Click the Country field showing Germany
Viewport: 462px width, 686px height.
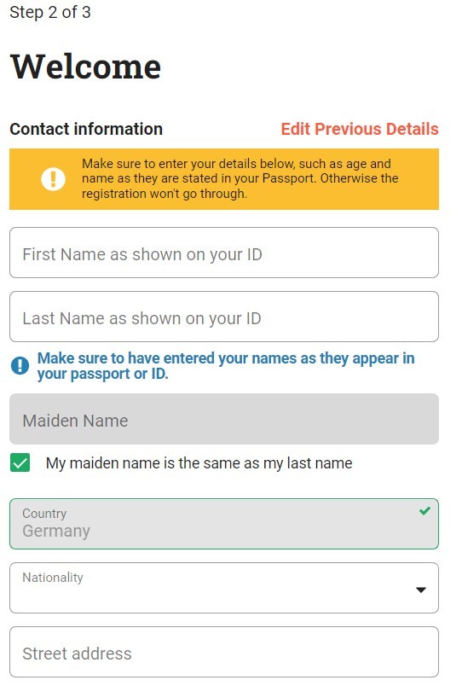click(x=224, y=524)
